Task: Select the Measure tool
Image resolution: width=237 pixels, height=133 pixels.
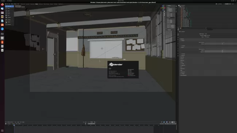Action: tap(9, 22)
